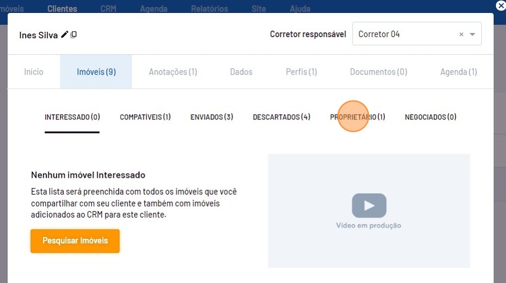Image resolution: width=506 pixels, height=283 pixels.
Task: Select the Imóveis (9) tab
Action: (96, 72)
